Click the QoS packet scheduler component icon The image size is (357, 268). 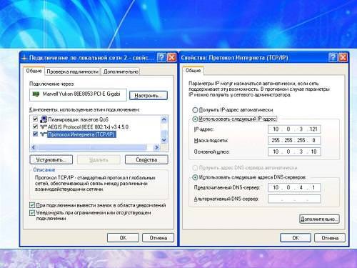tap(44, 119)
